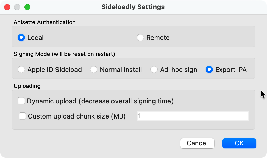
Task: Click the green maximize window button
Action: [x=27, y=7]
